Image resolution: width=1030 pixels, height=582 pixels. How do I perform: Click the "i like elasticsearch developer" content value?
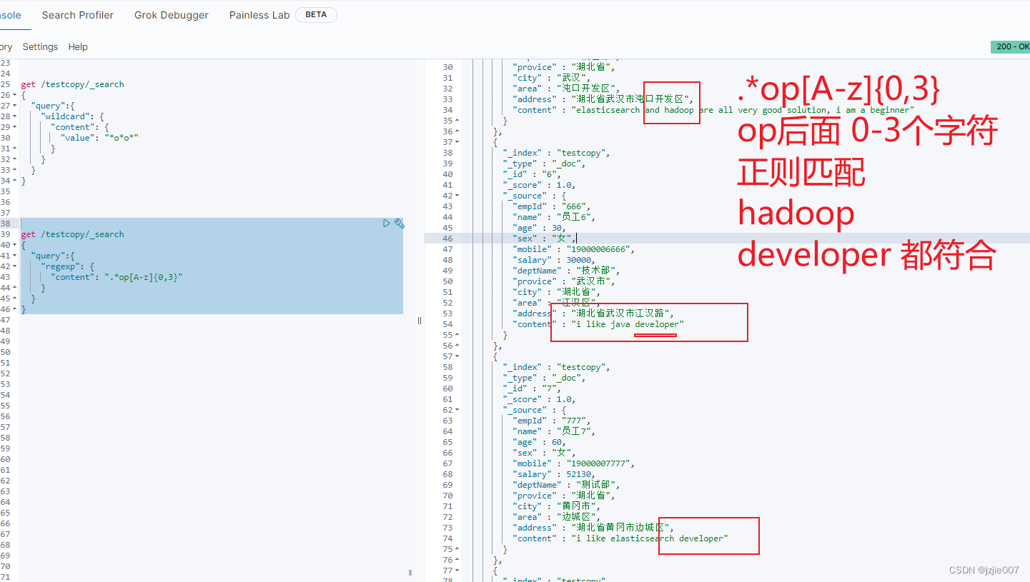pyautogui.click(x=650, y=538)
